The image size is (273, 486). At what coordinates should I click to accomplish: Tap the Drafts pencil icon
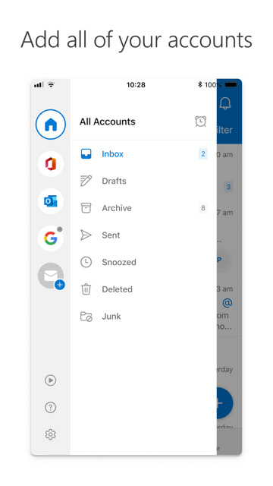86,181
